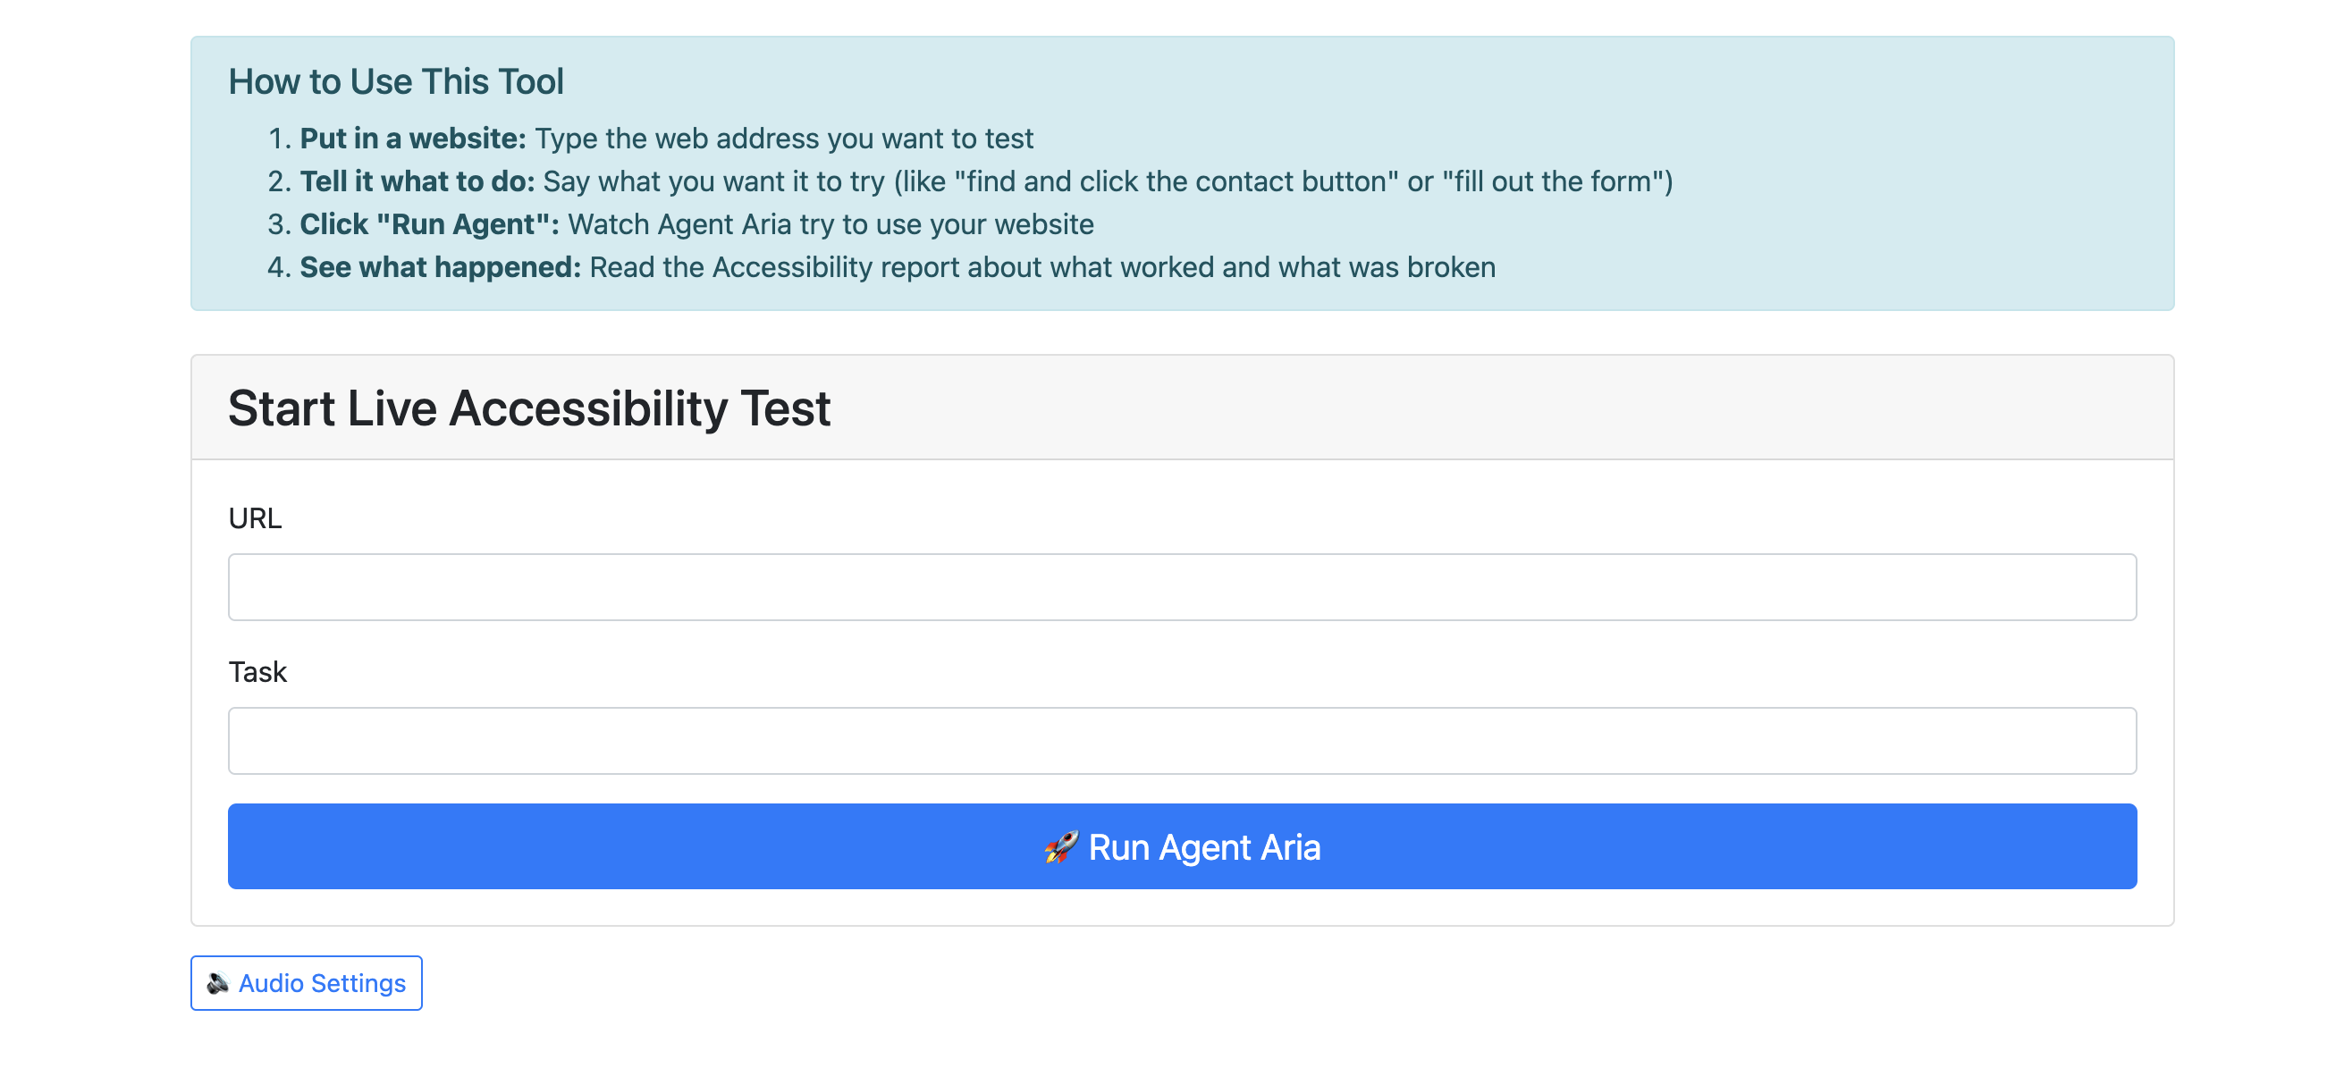The image size is (2344, 1068).
Task: Focus the URL input field
Action: point(1182,587)
